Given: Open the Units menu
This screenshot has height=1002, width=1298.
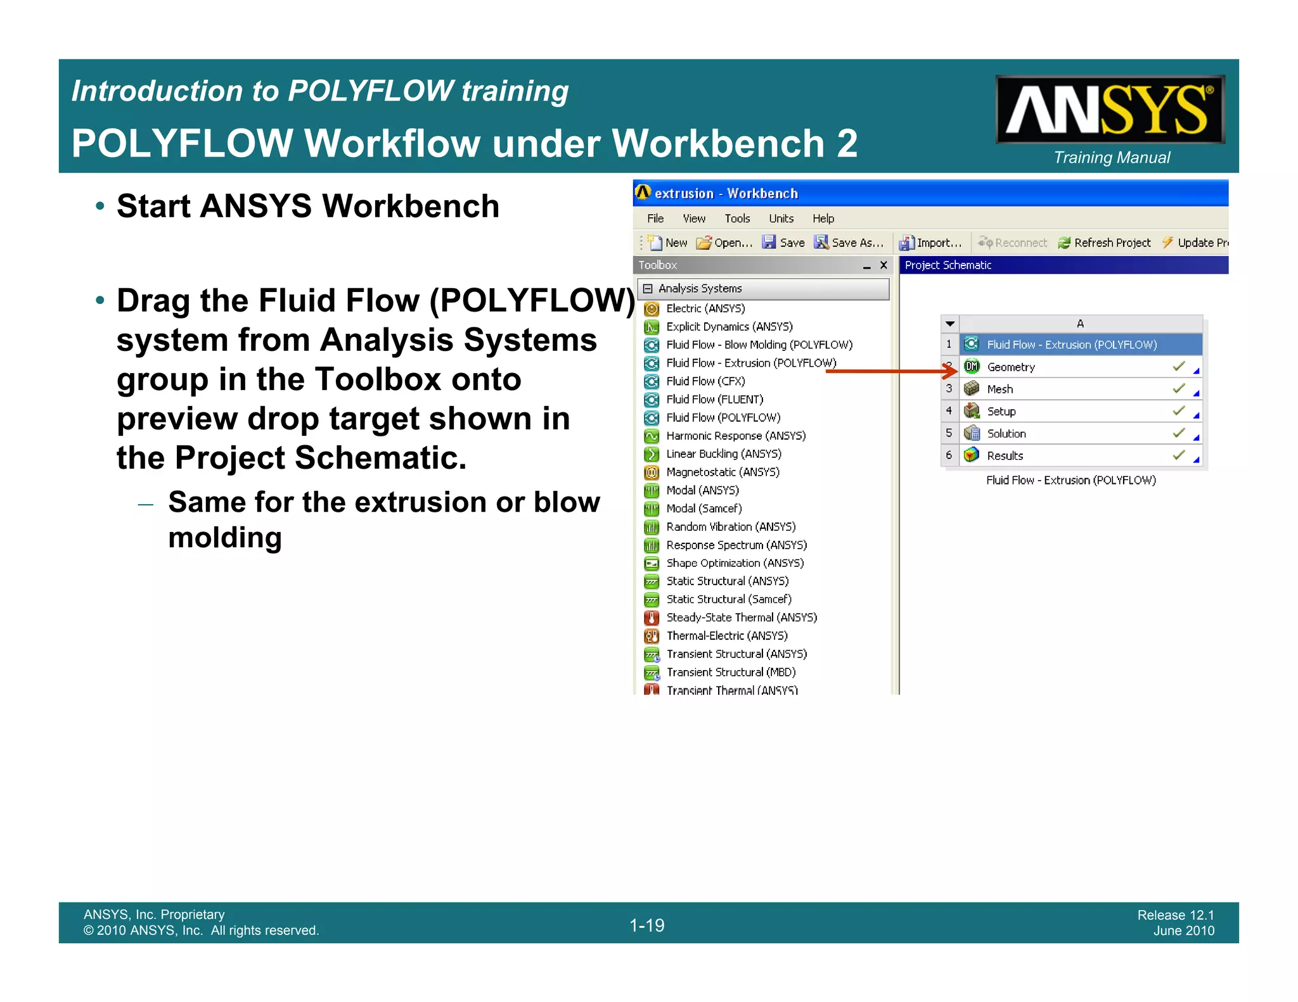Looking at the screenshot, I should coord(781,219).
